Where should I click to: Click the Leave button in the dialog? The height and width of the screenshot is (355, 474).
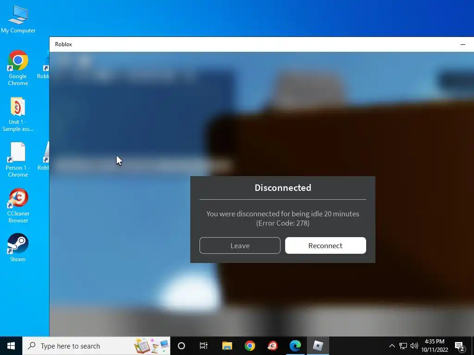pos(240,245)
